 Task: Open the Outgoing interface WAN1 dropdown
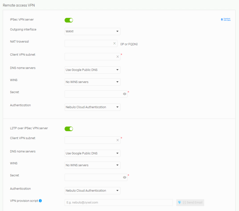[92, 31]
